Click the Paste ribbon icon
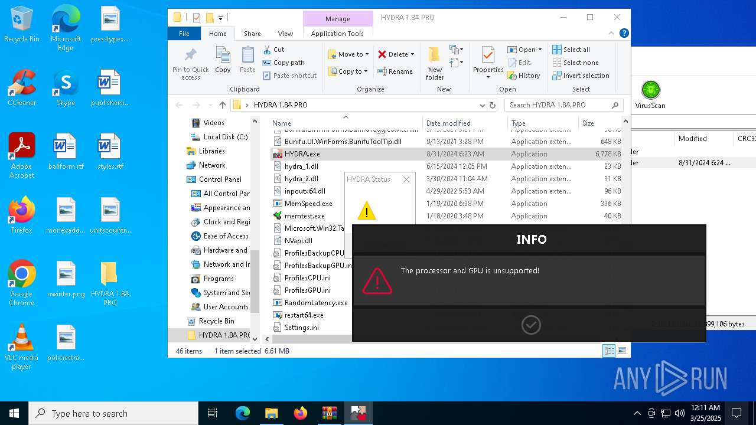Screen dimensions: 756x425 [247, 61]
